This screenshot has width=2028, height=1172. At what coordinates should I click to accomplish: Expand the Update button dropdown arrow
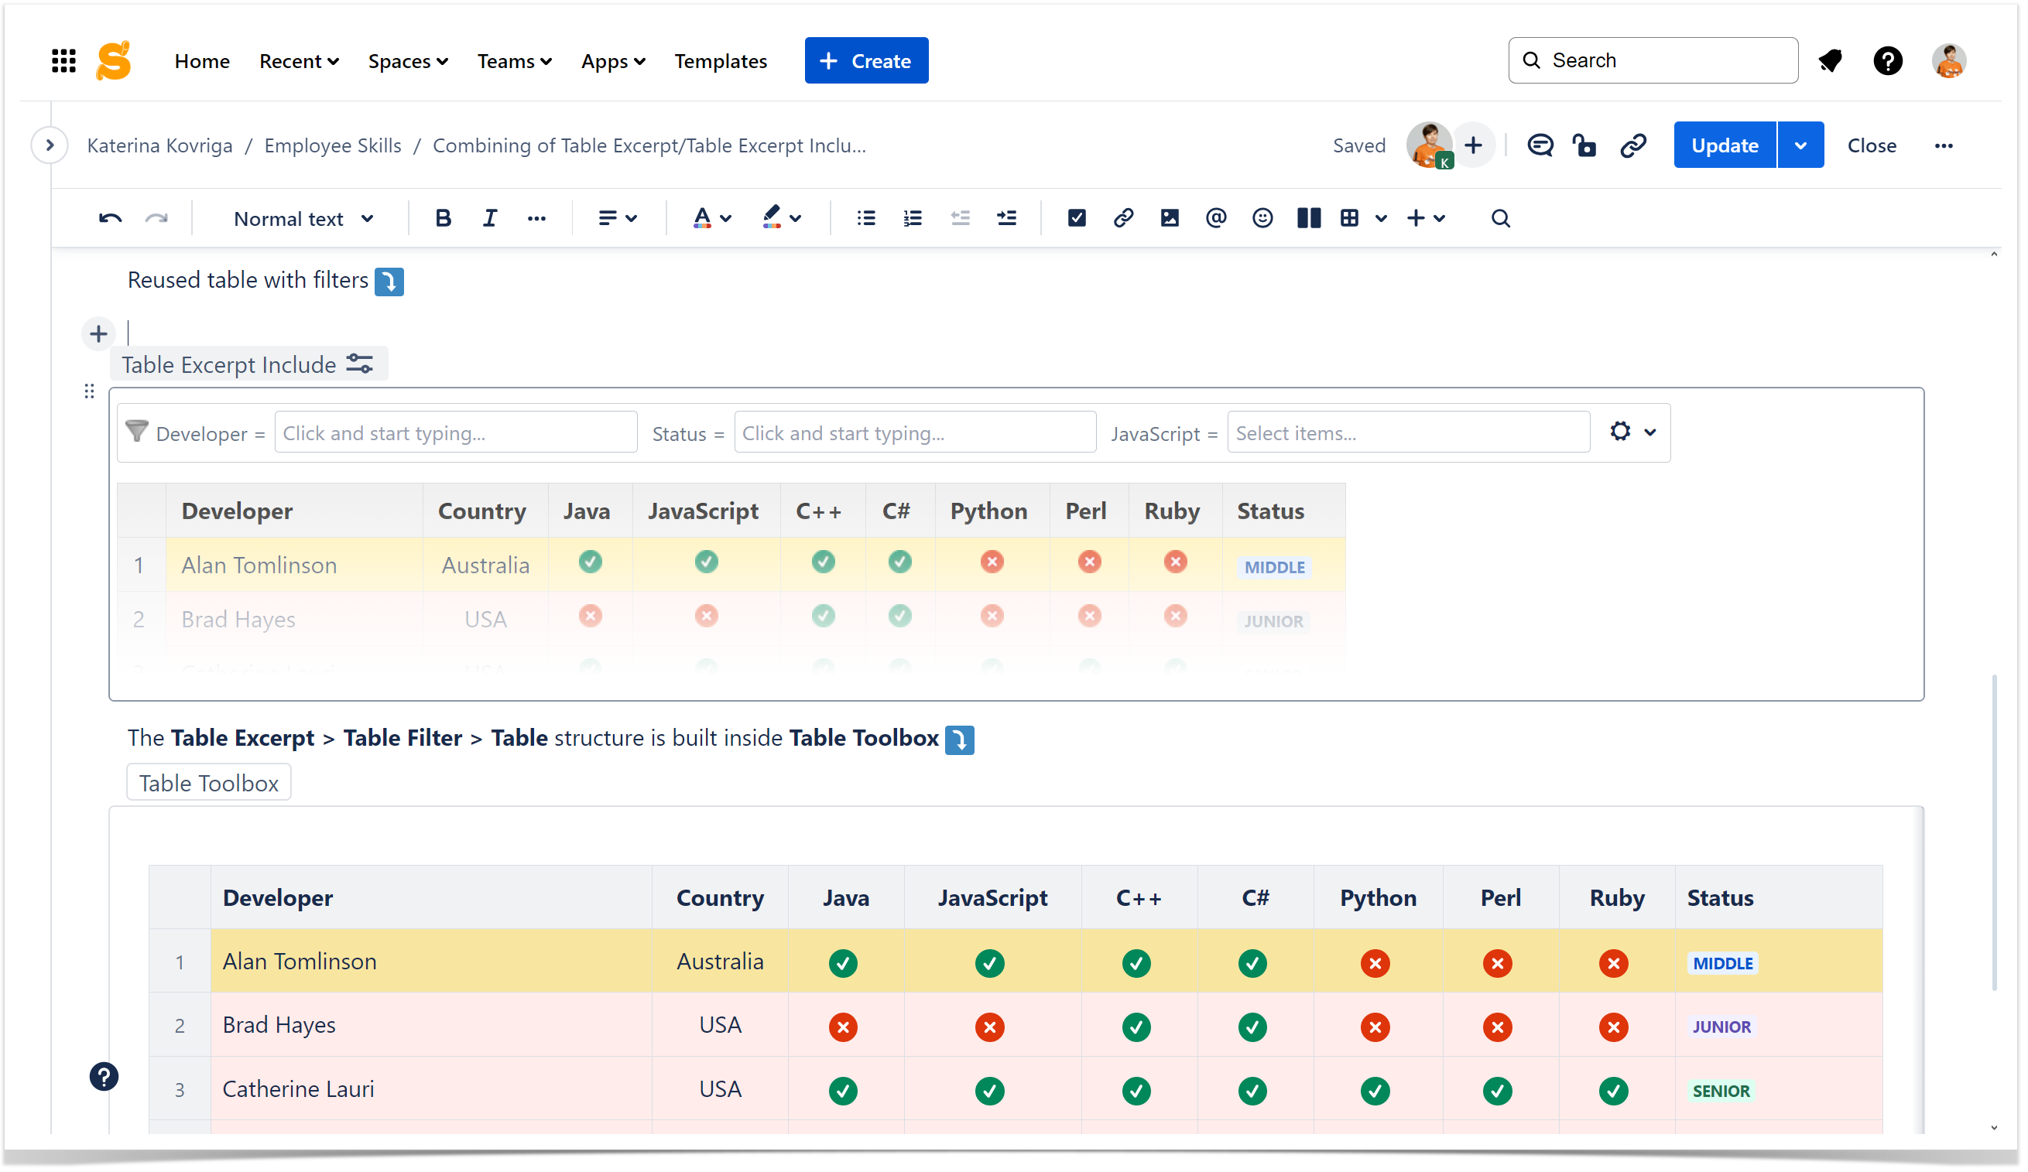click(x=1800, y=145)
